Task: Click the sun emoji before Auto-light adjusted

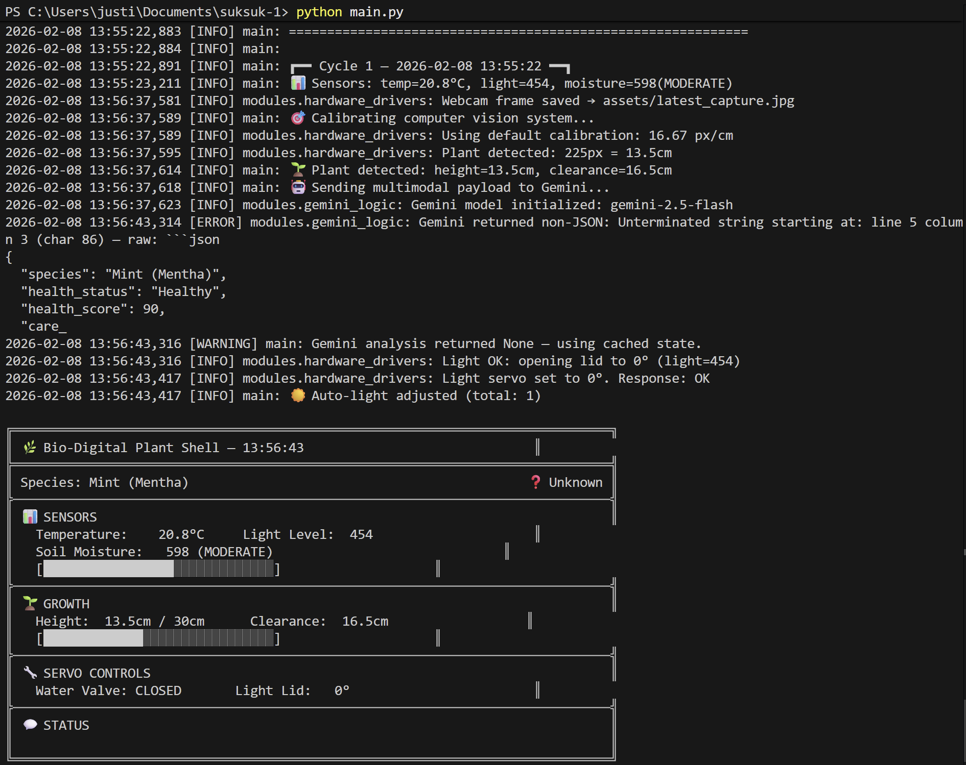Action: coord(298,396)
